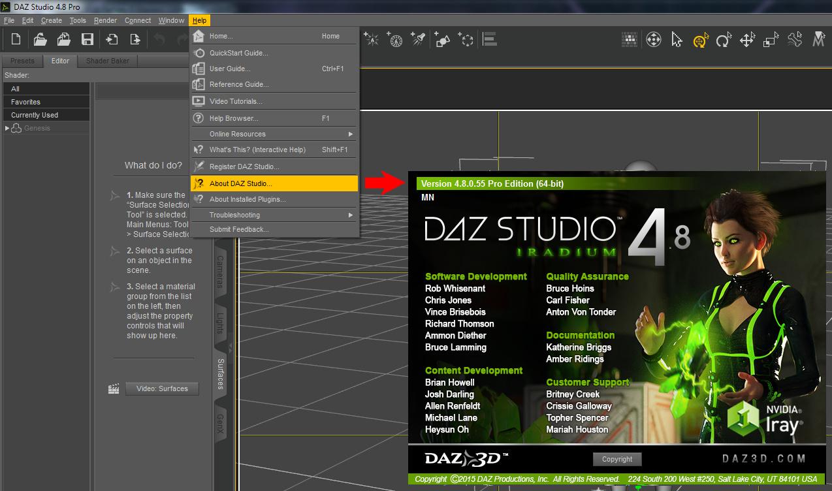Select About DAZ Studio... in the menu
This screenshot has width=832, height=491.
click(274, 183)
